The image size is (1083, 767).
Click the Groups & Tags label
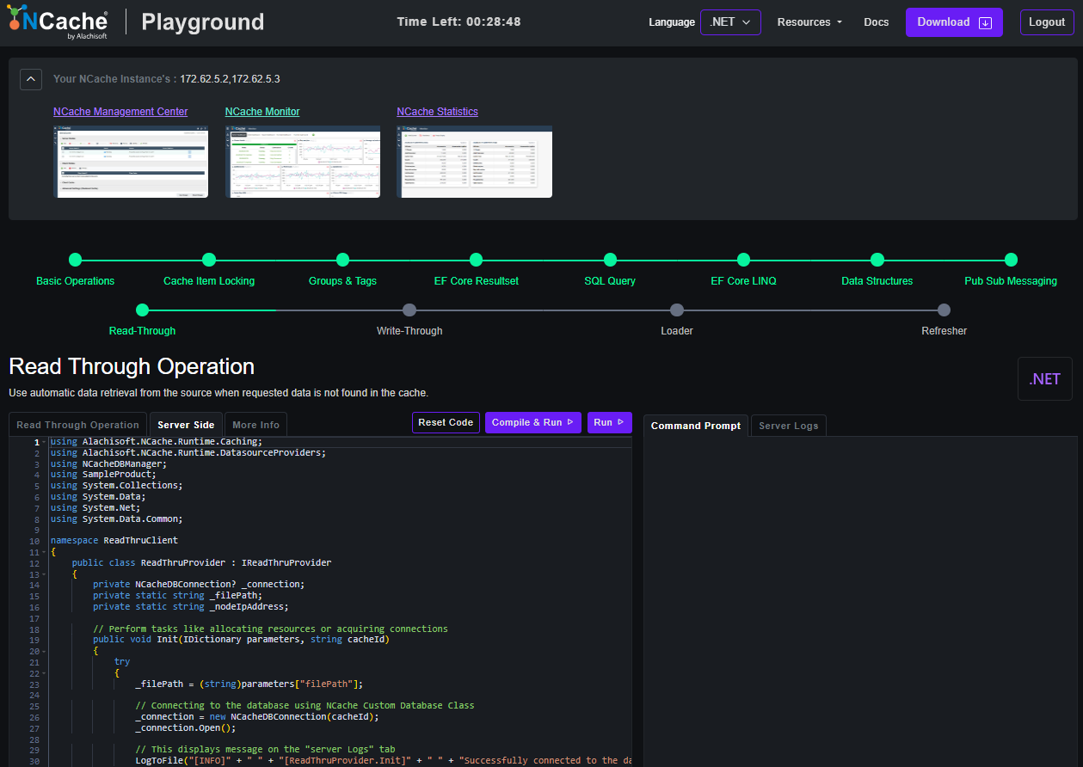[342, 281]
